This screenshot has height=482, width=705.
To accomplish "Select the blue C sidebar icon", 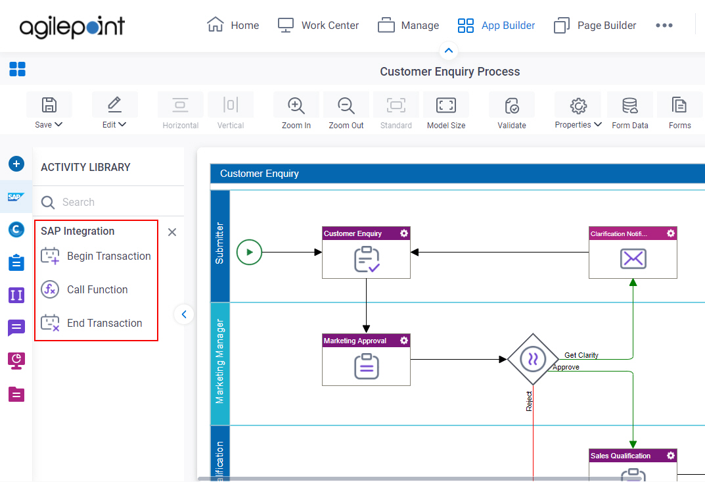I will tap(16, 229).
